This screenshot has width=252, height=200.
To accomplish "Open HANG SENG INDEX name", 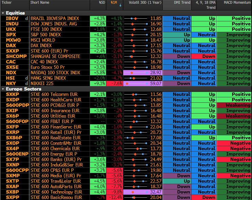I will coord(48,78).
